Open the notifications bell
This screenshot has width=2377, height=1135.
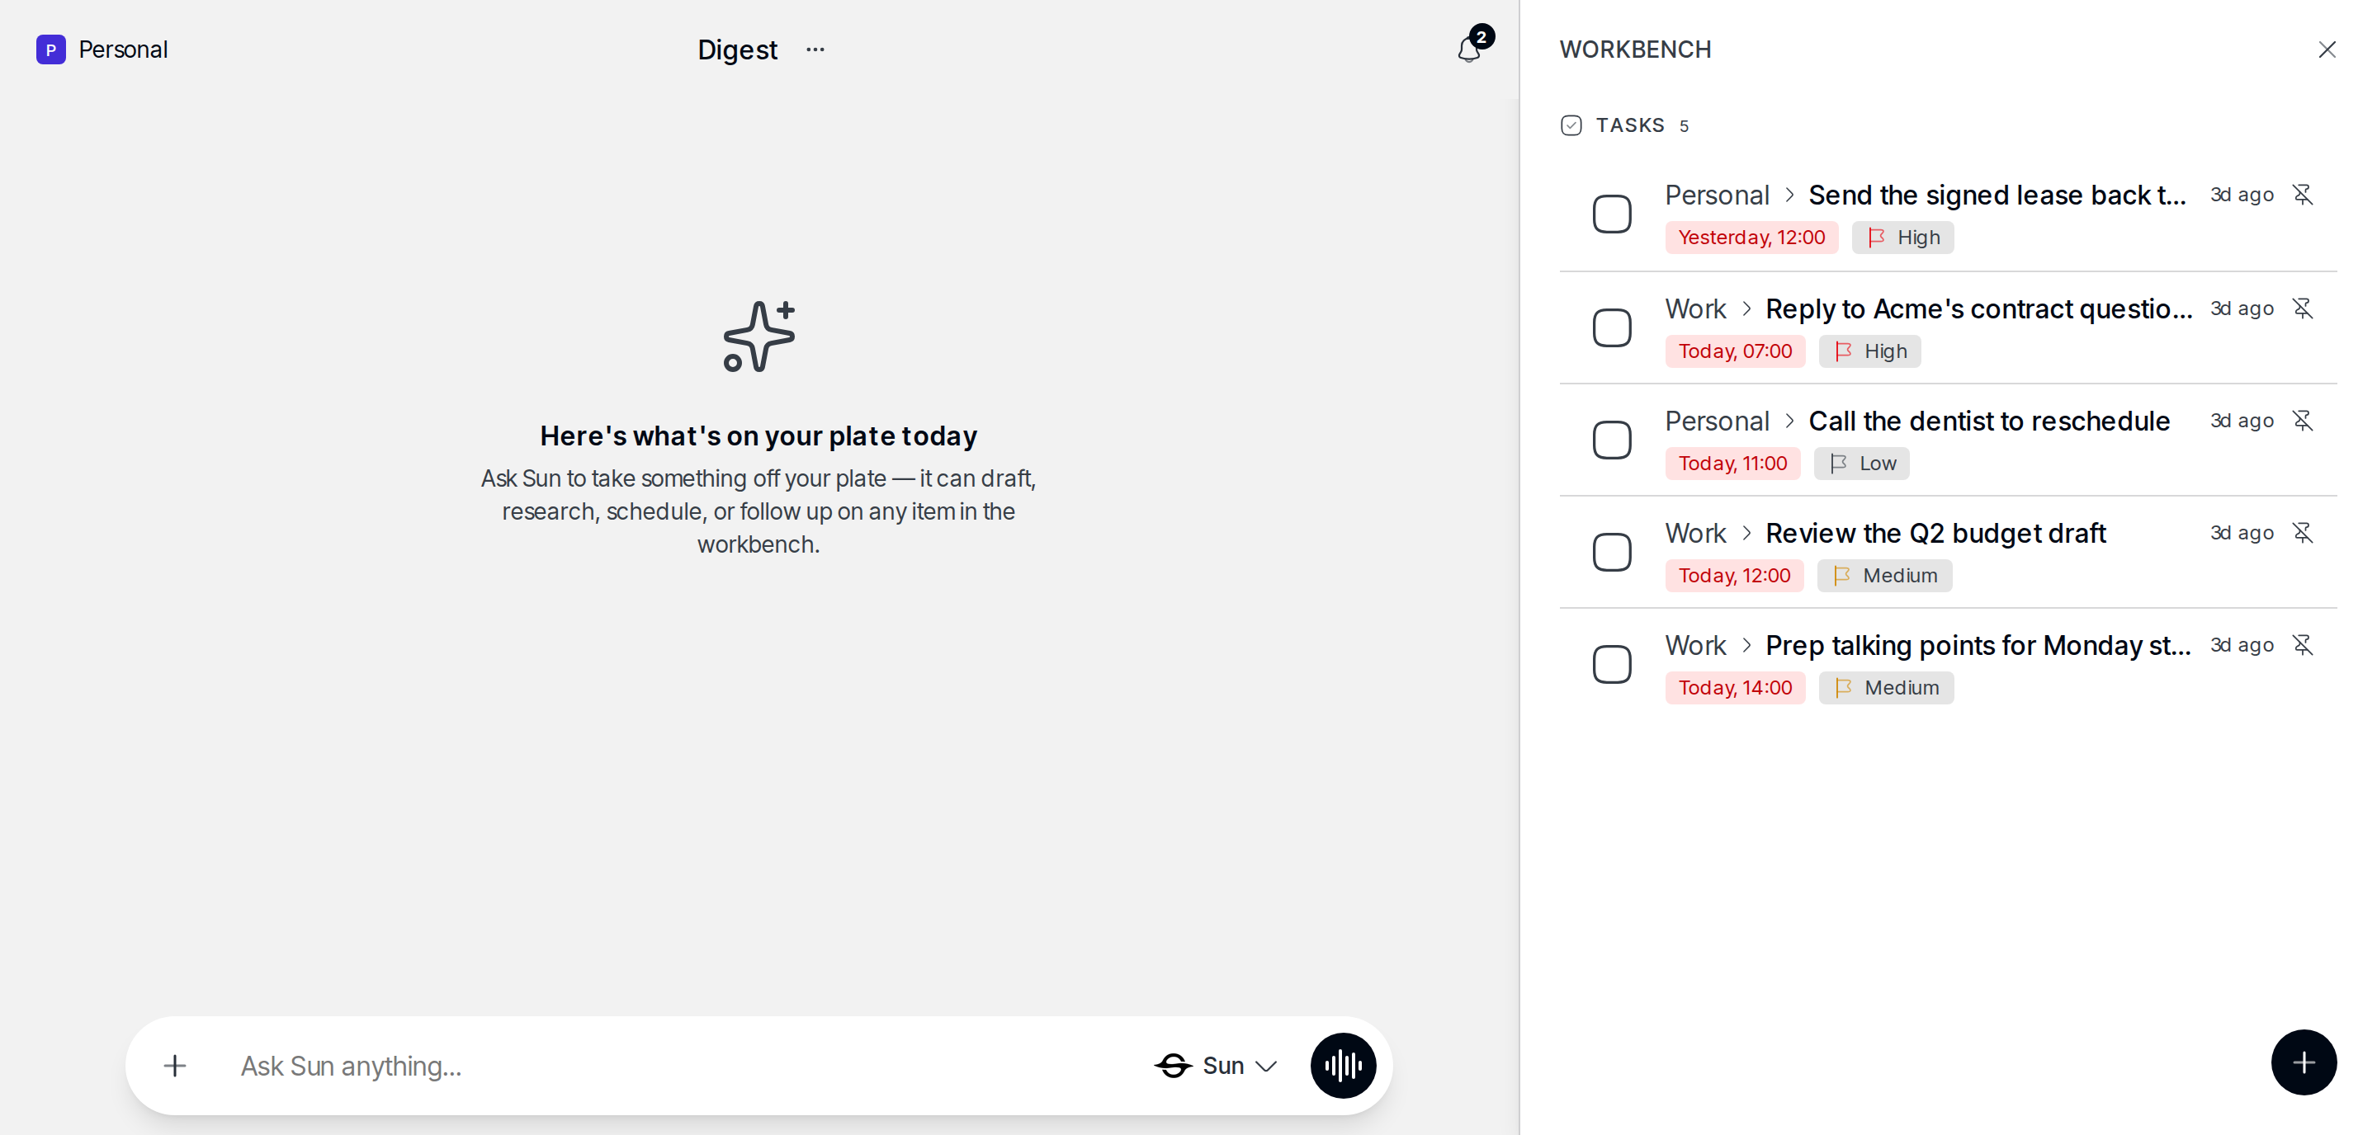pos(1469,49)
